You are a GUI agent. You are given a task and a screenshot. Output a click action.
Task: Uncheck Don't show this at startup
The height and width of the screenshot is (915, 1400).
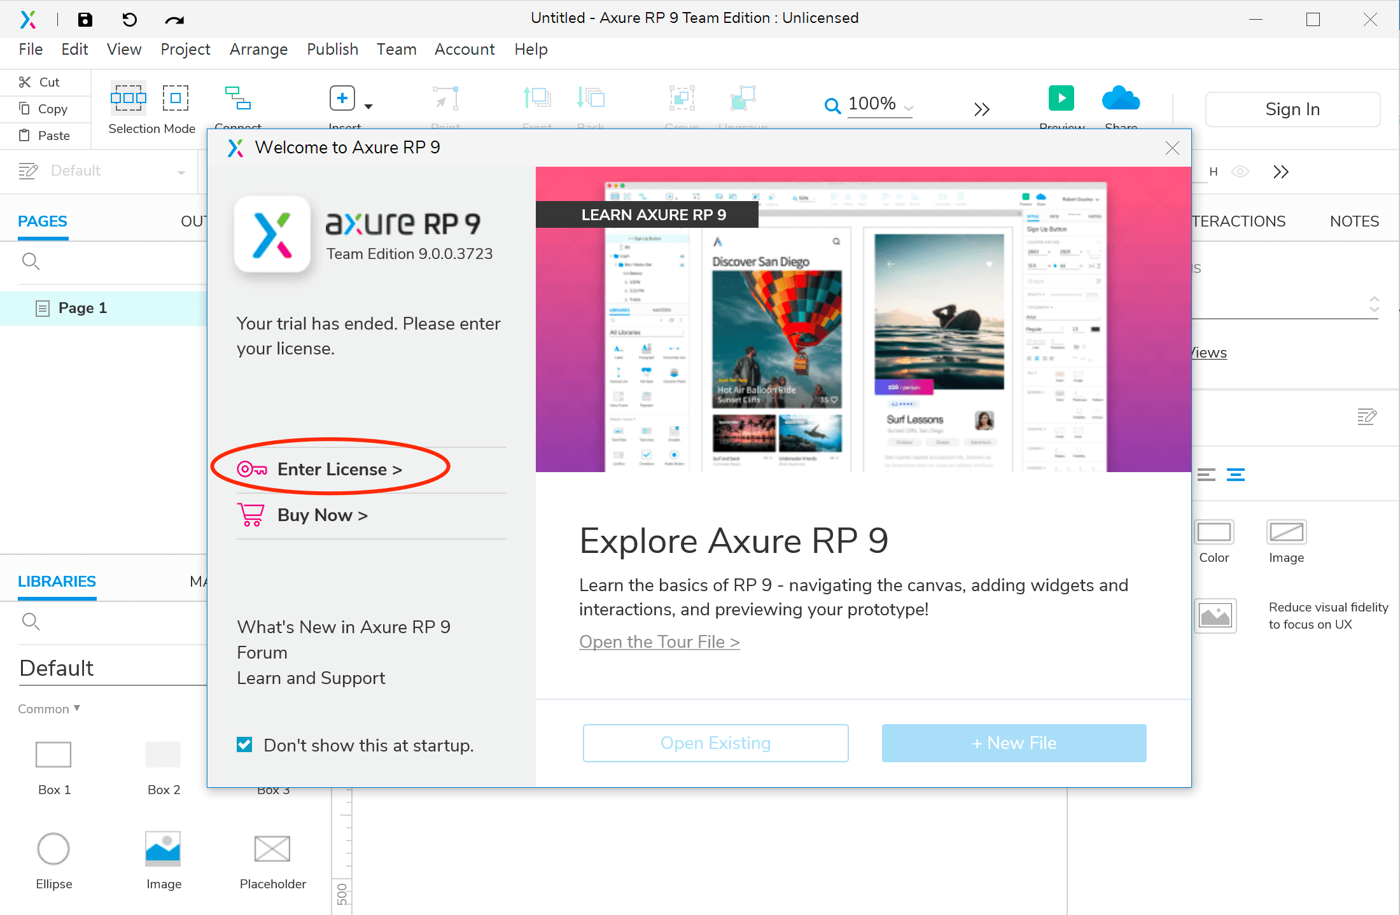244,744
